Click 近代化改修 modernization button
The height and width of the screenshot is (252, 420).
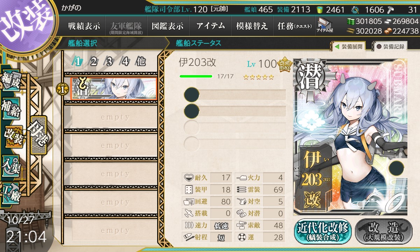[322, 231]
